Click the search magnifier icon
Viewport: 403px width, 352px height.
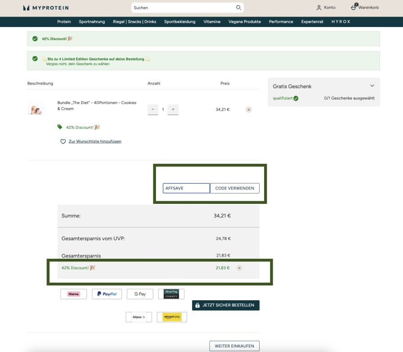(x=238, y=8)
